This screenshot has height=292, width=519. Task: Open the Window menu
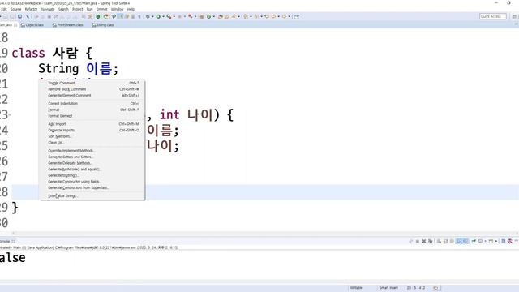tap(117, 9)
